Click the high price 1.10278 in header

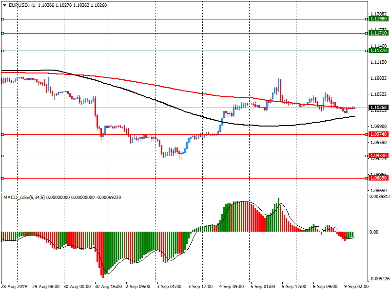pyautogui.click(x=63, y=5)
